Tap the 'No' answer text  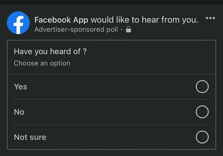coord(19,112)
